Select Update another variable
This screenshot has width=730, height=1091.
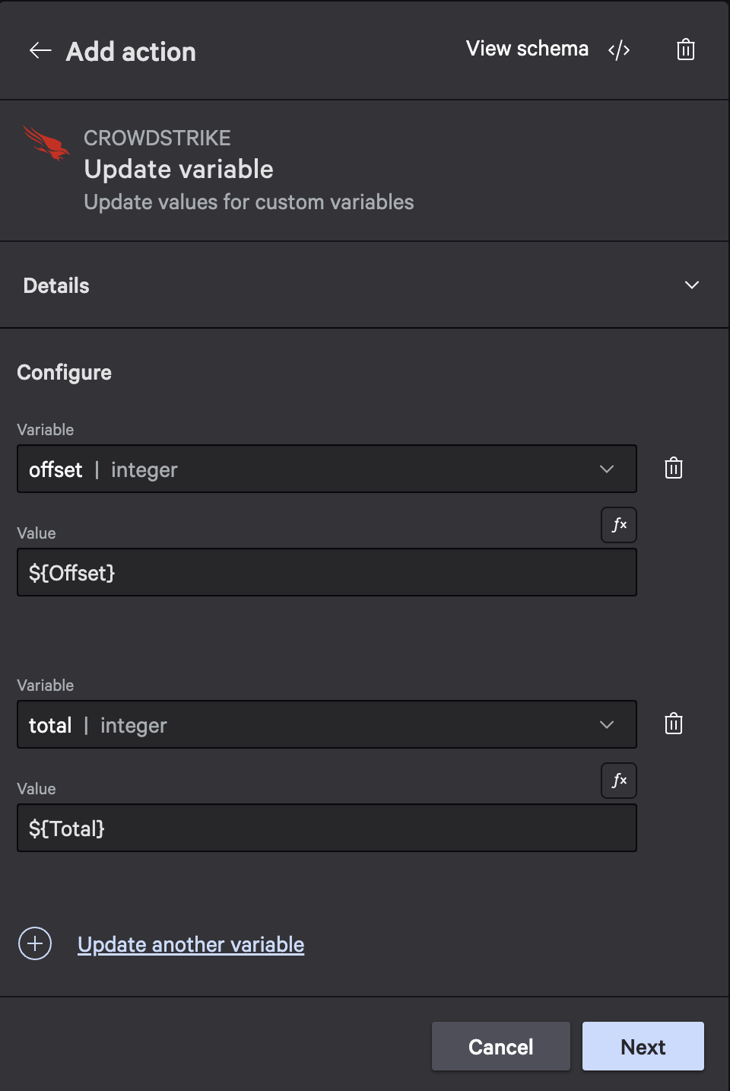point(190,944)
